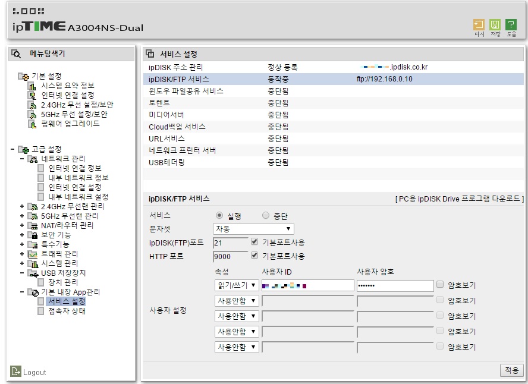Click the 저장 (save) icon in header

click(495, 24)
